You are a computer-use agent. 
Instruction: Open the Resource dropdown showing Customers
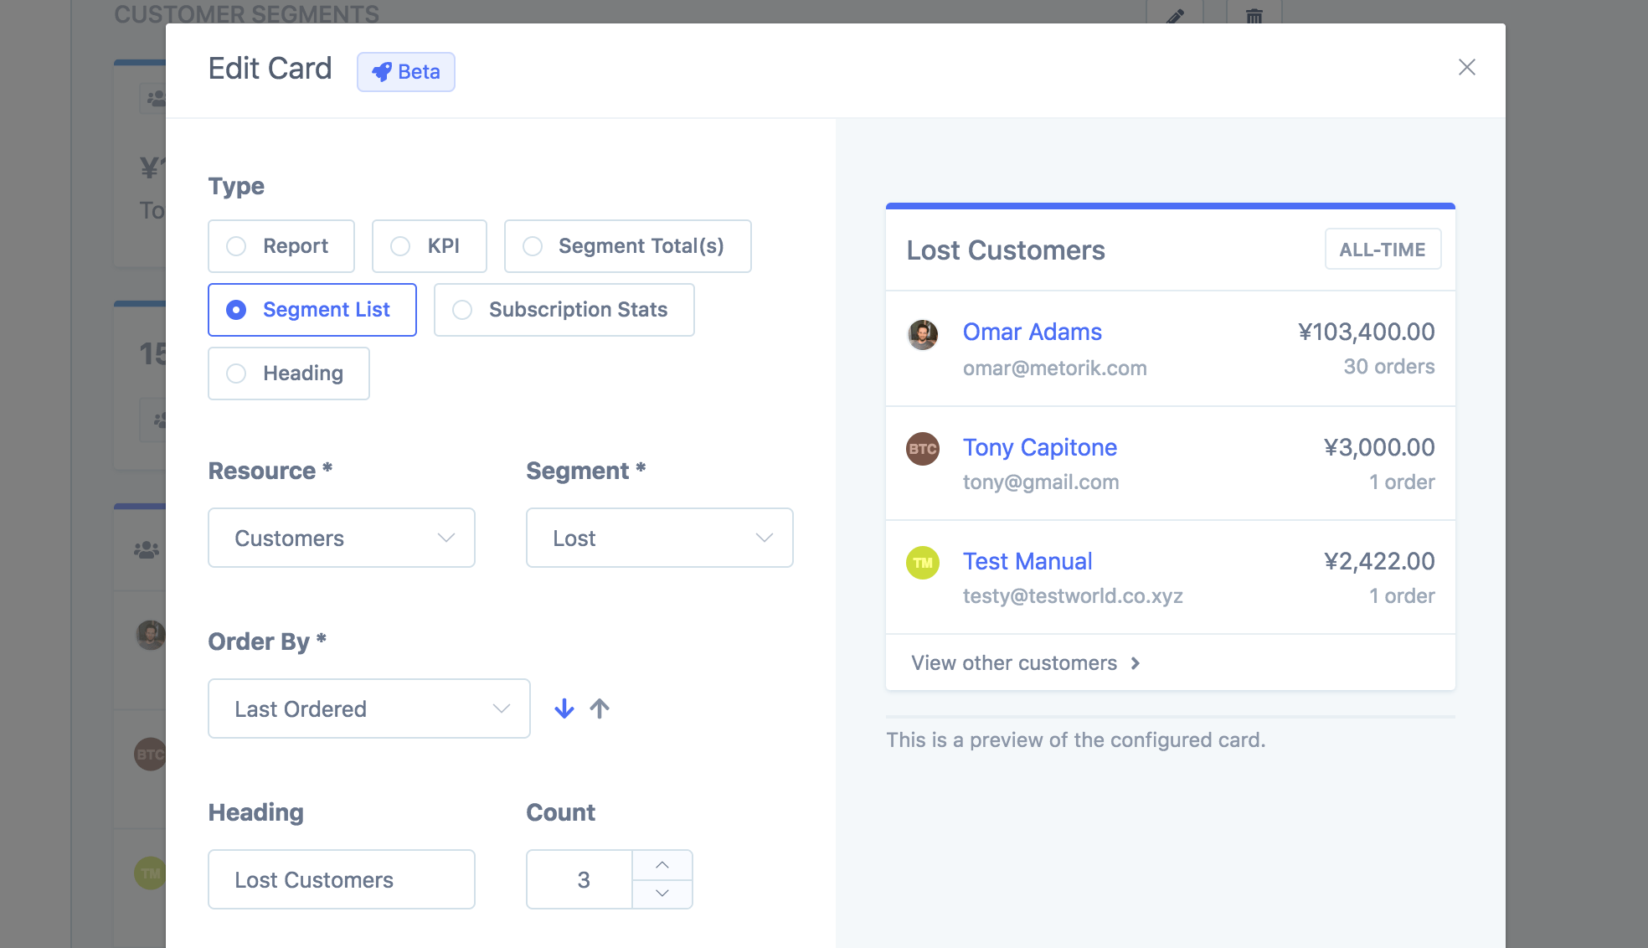tap(342, 538)
